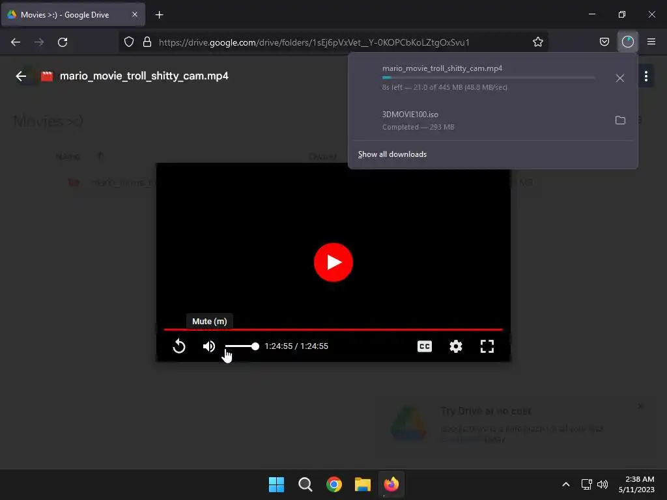The width and height of the screenshot is (667, 500).
Task: Minimize the Firefox window
Action: click(591, 14)
